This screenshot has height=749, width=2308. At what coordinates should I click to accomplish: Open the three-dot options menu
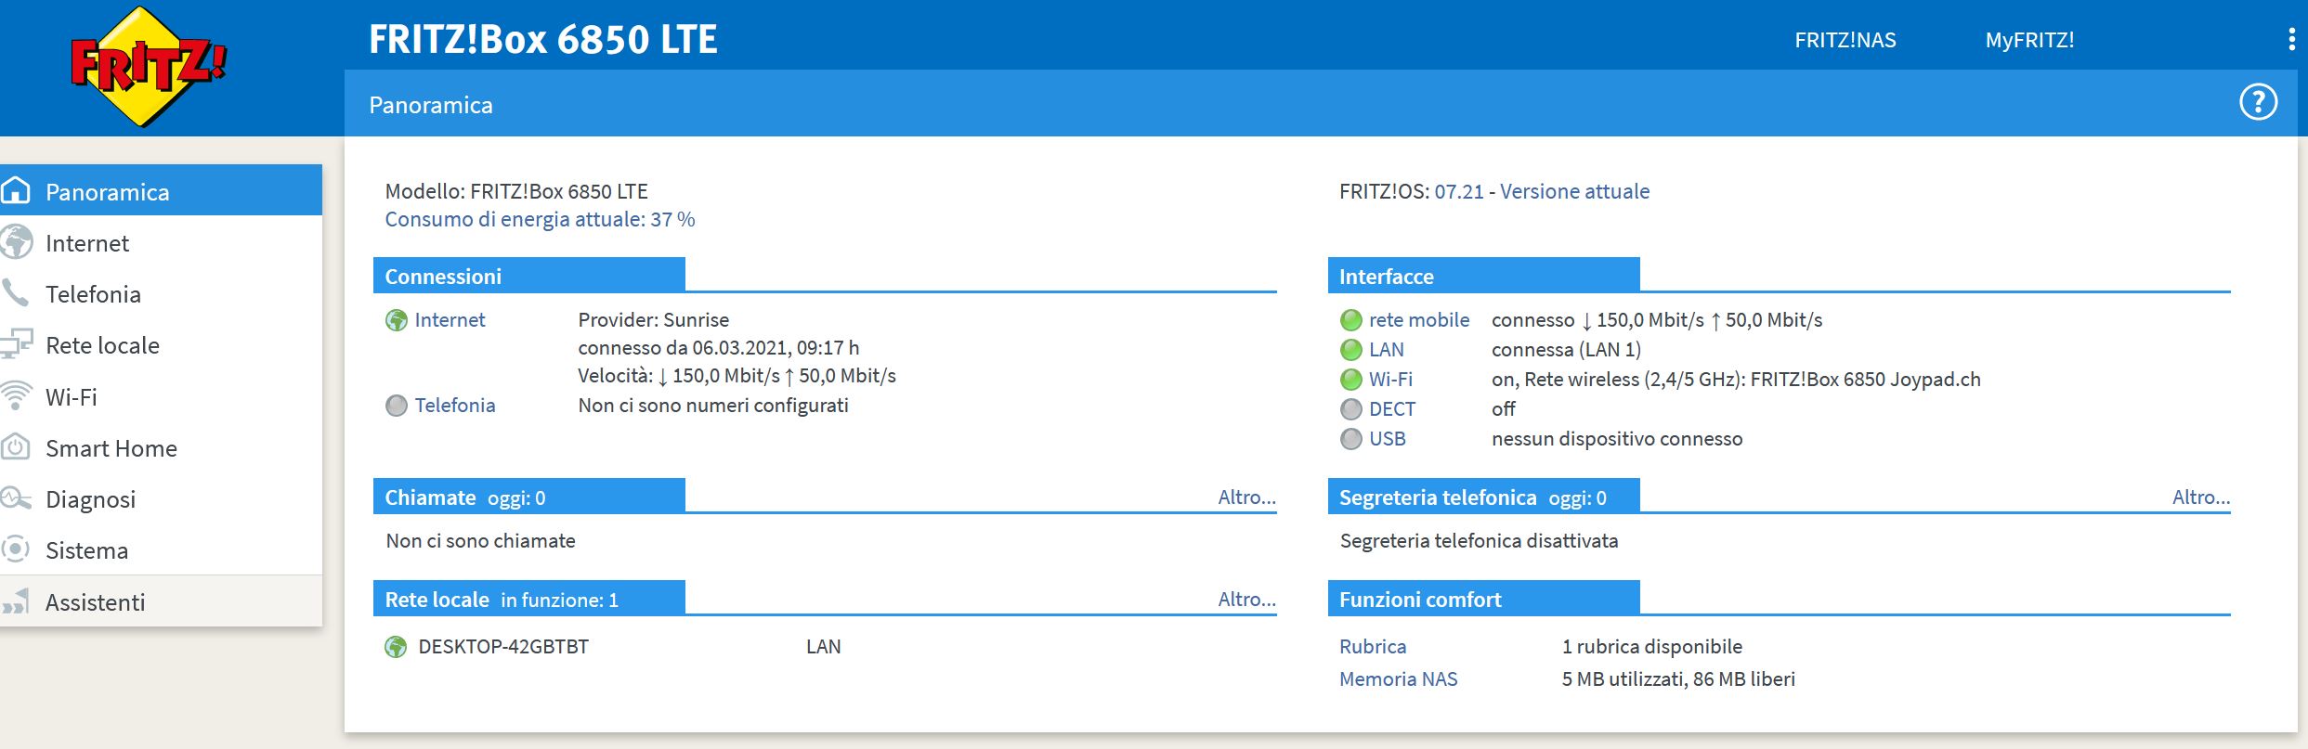(x=2292, y=40)
